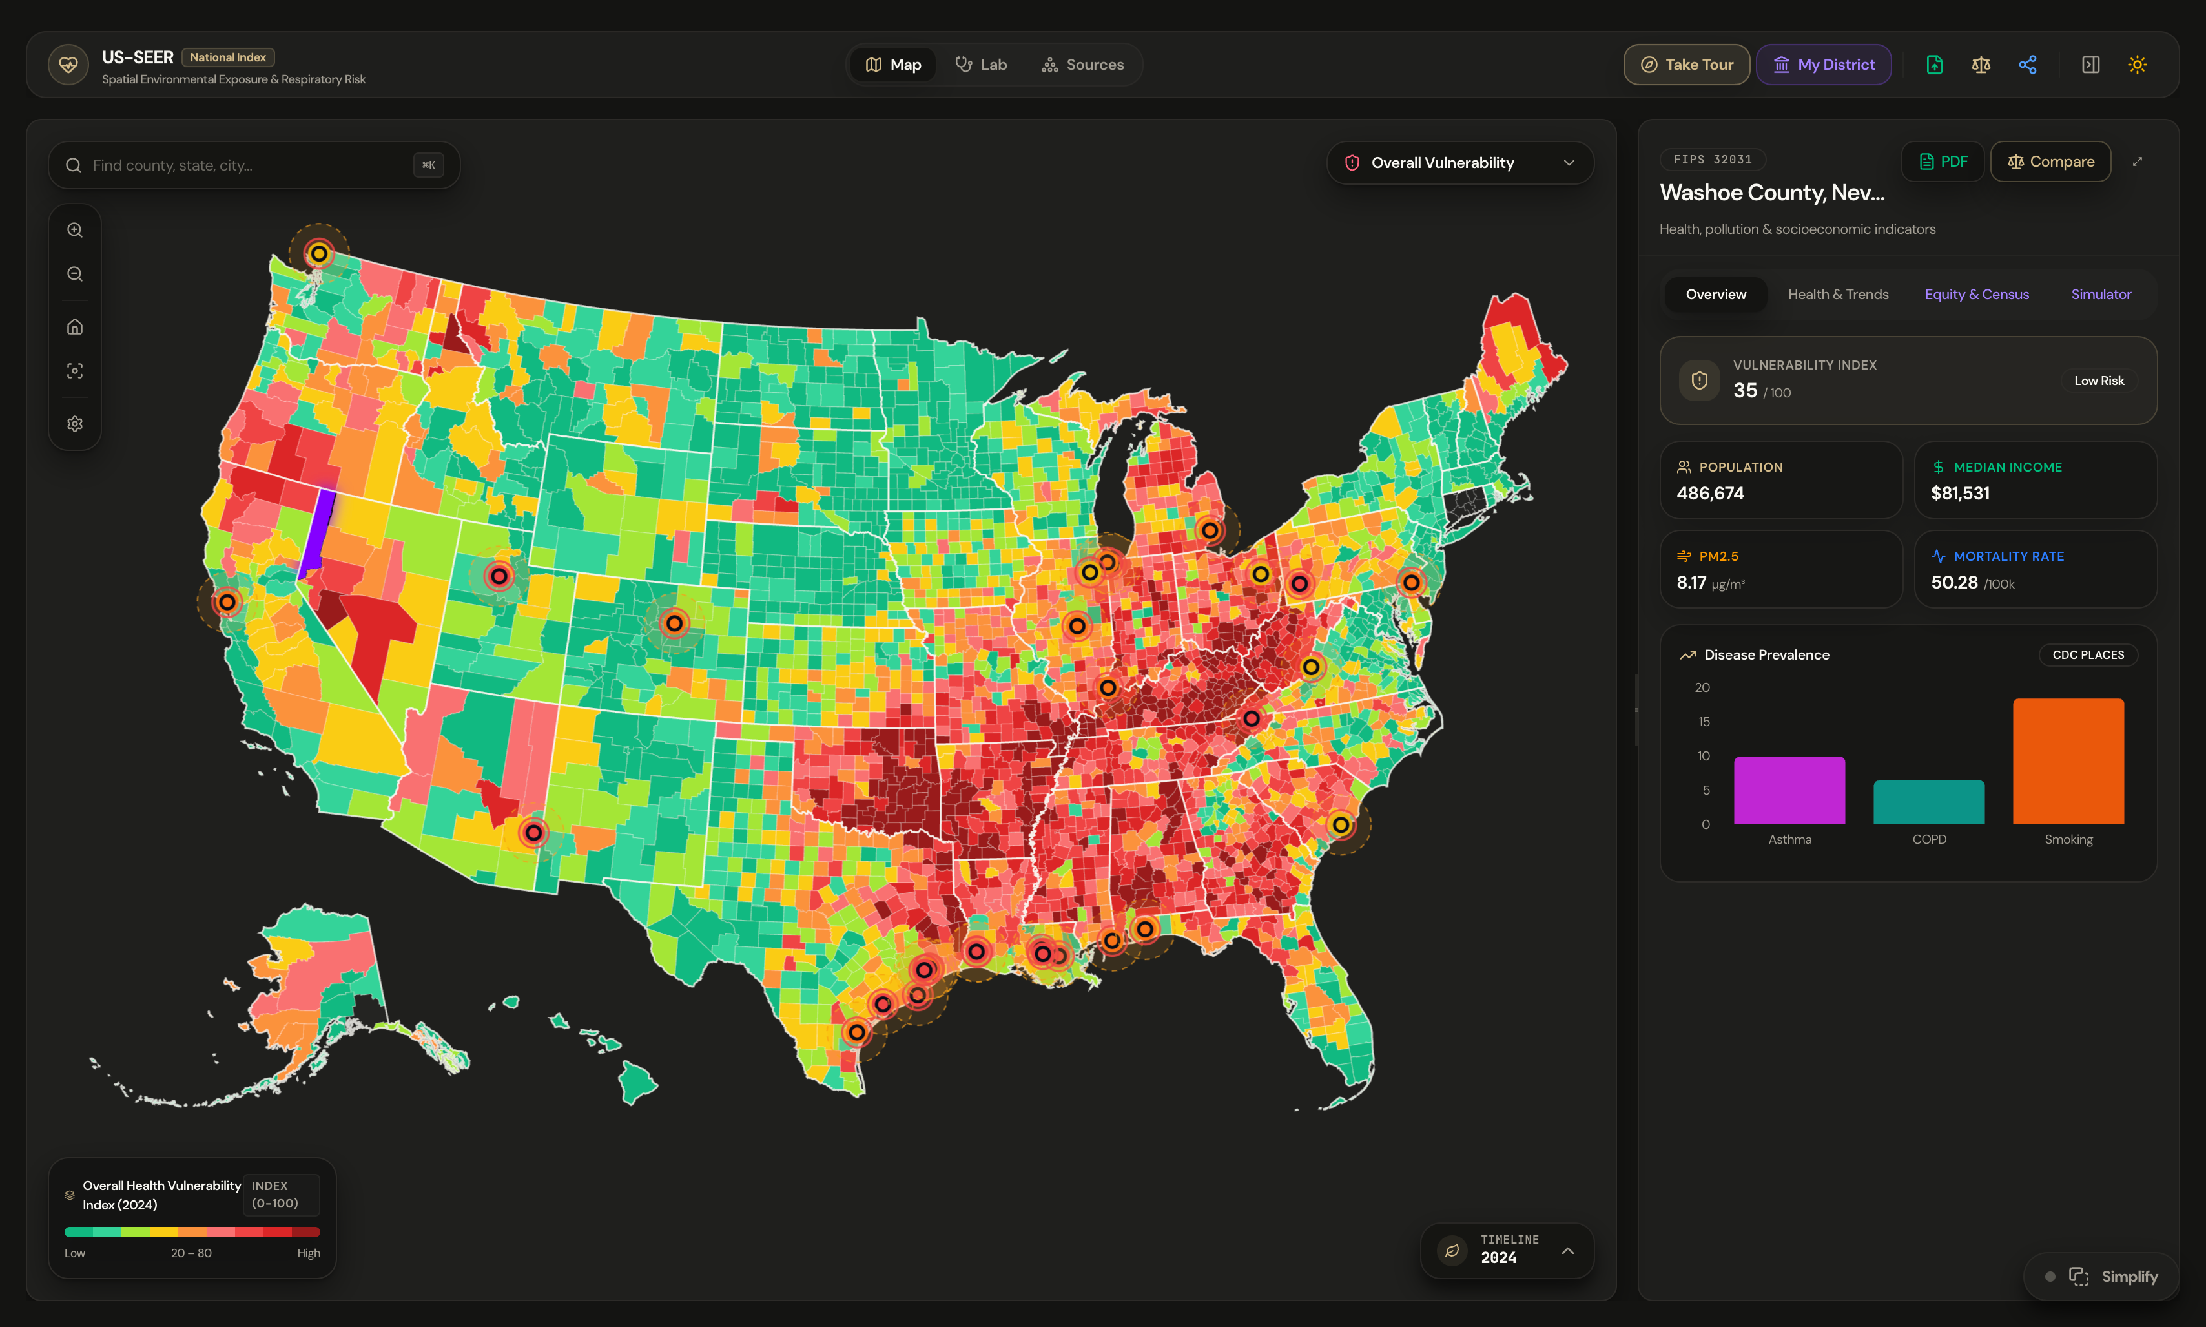Image resolution: width=2206 pixels, height=1327 pixels.
Task: Click the CDC PLACES badge
Action: 2088,654
